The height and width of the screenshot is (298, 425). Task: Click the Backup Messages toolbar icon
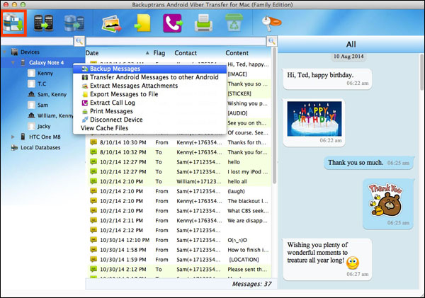(13, 23)
